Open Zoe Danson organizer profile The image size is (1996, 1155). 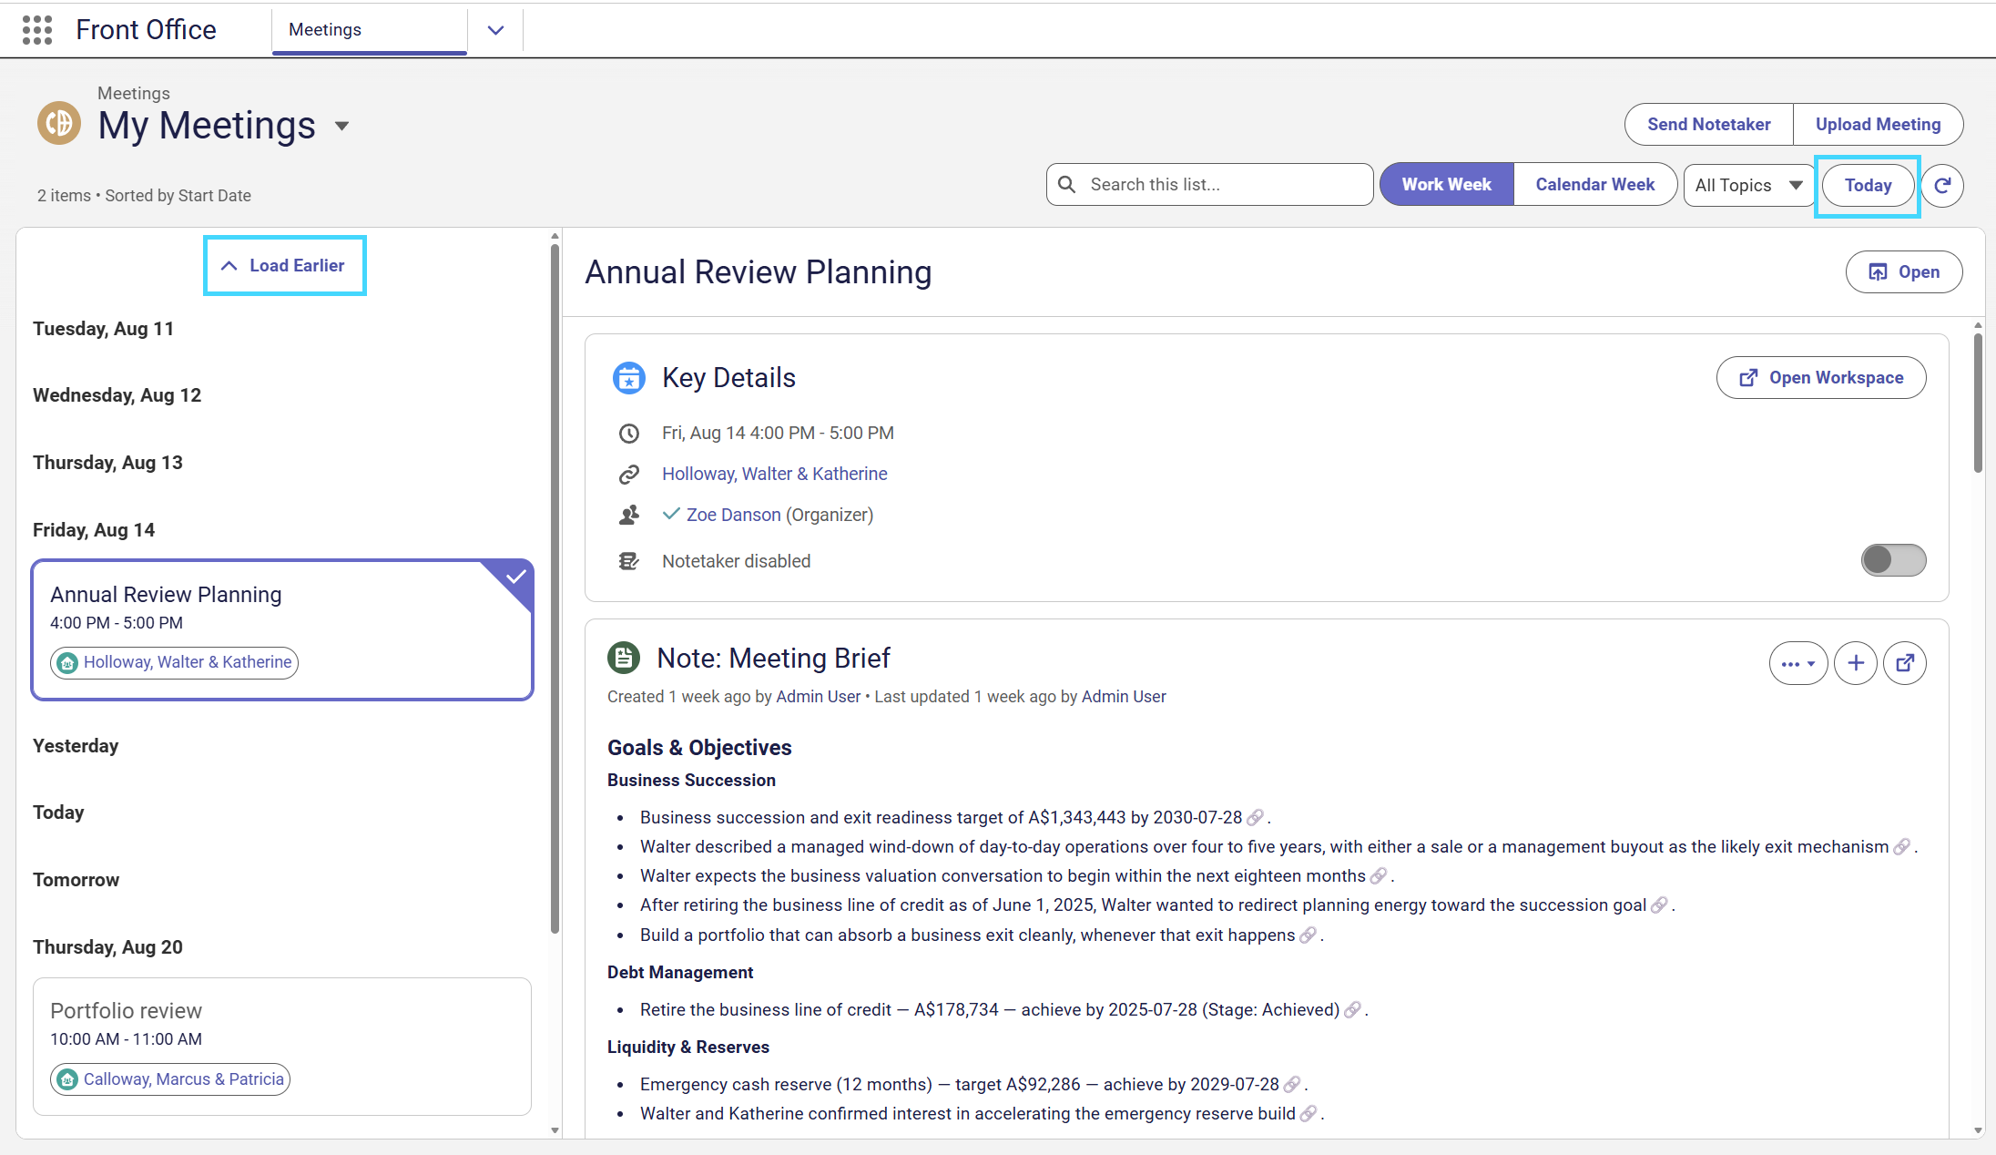tap(733, 516)
